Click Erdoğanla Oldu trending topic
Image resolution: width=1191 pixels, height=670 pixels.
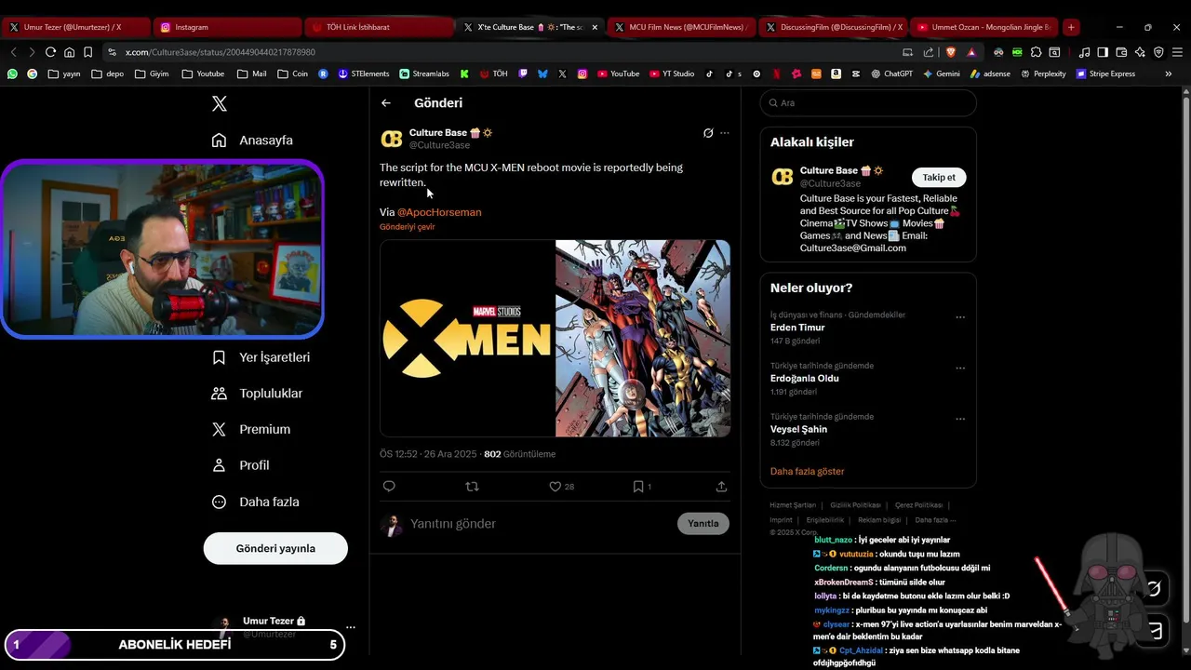805,379
